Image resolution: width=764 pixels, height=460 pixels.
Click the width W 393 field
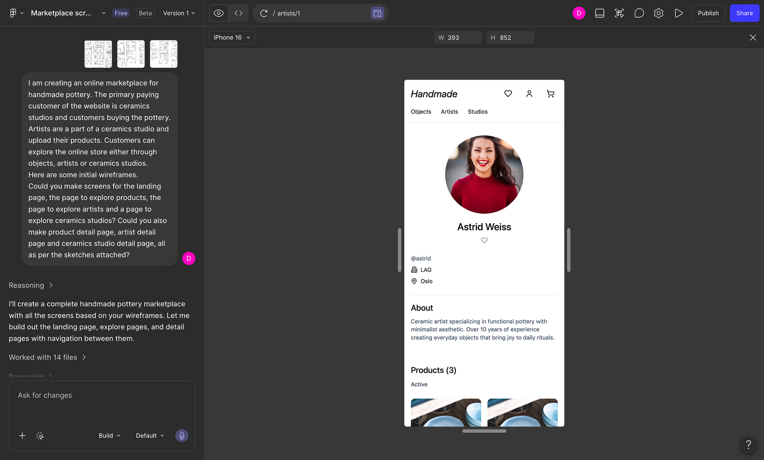[458, 38]
